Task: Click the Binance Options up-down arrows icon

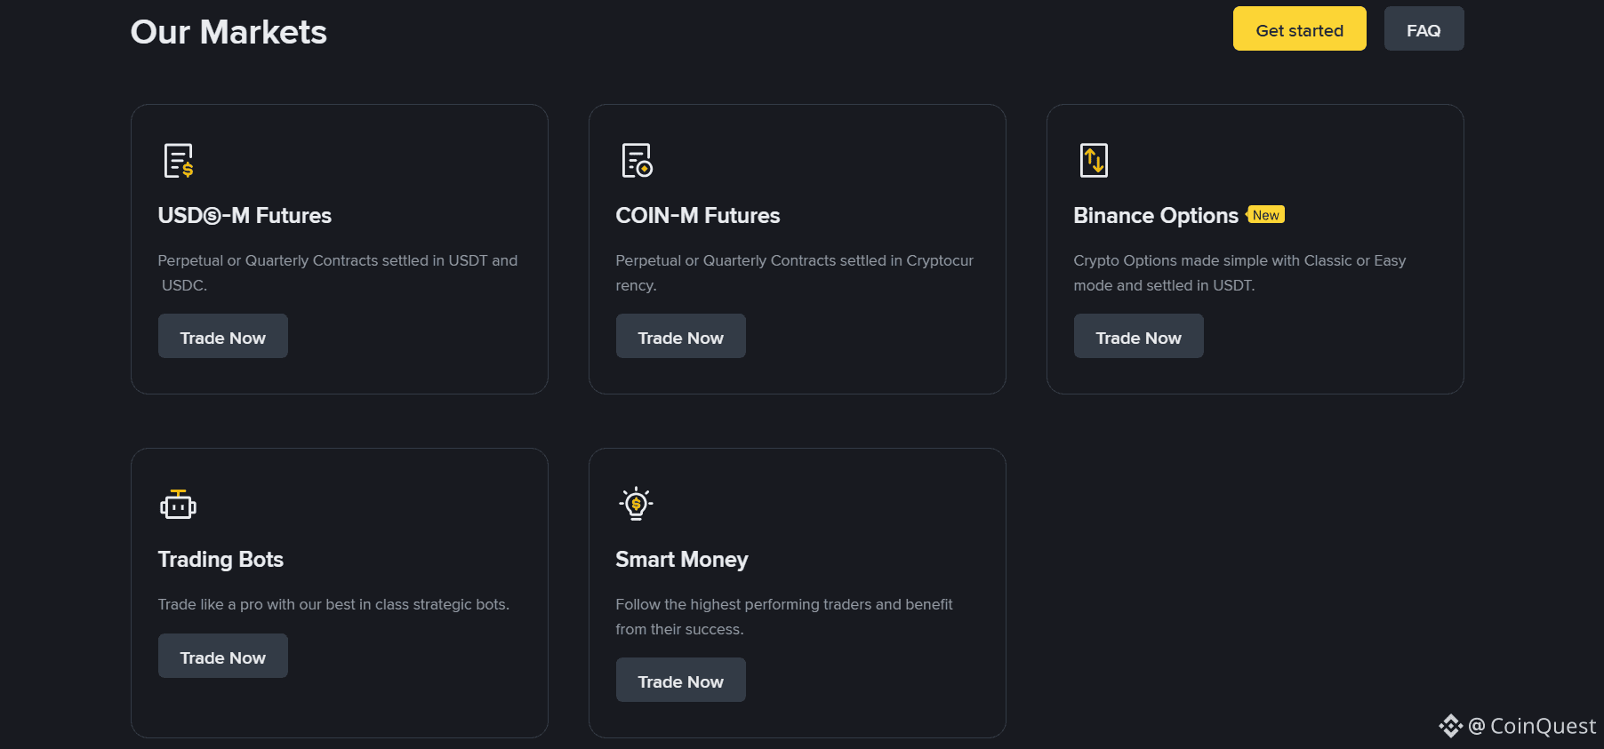Action: [1094, 161]
